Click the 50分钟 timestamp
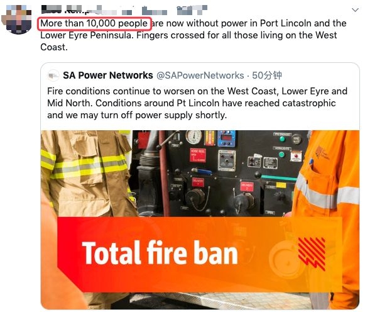This screenshot has height=312, width=365. (267, 75)
